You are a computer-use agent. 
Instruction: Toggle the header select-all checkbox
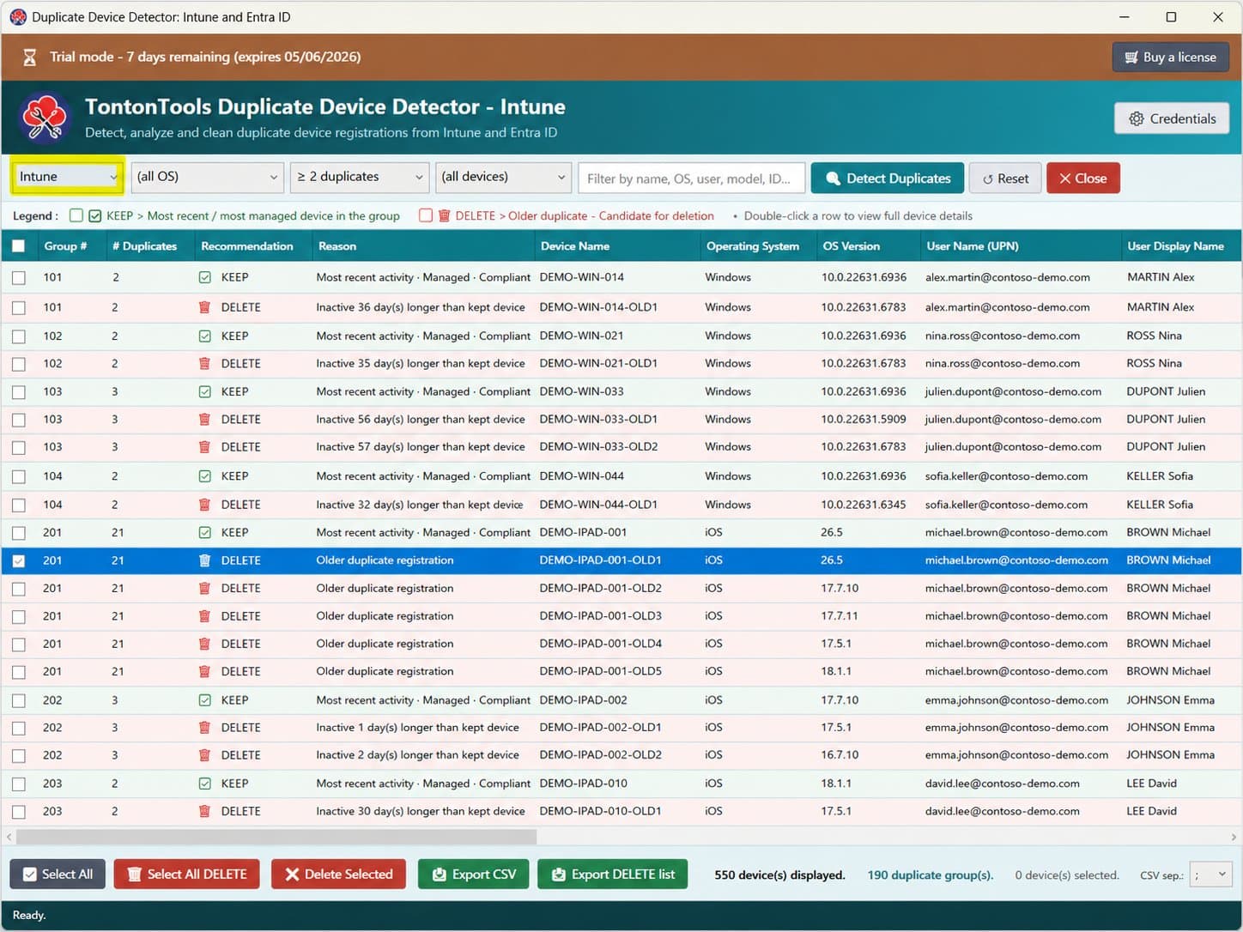click(18, 246)
